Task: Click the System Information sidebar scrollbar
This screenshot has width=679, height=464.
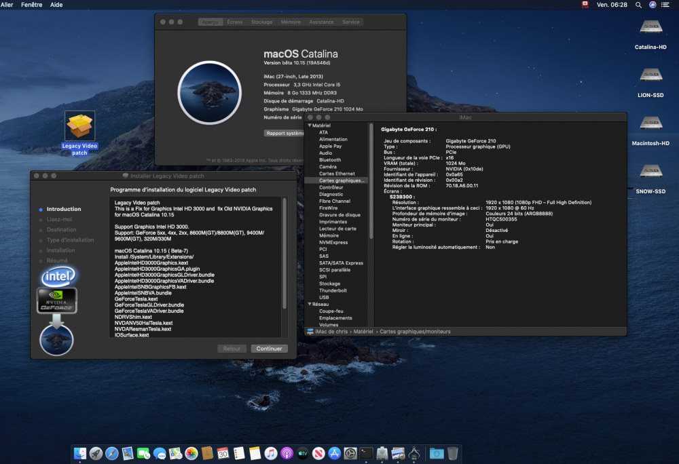Action: [371, 182]
